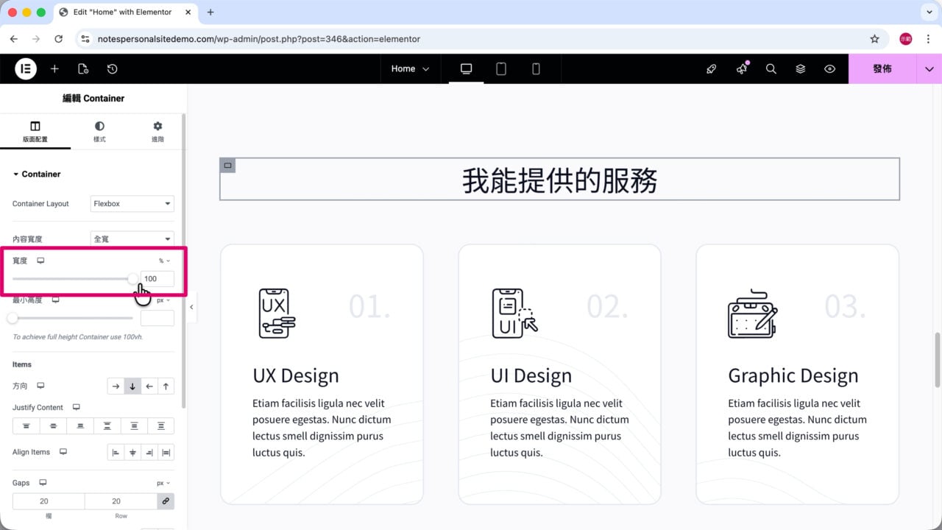
Task: Select Justify Content space between option
Action: click(x=107, y=425)
